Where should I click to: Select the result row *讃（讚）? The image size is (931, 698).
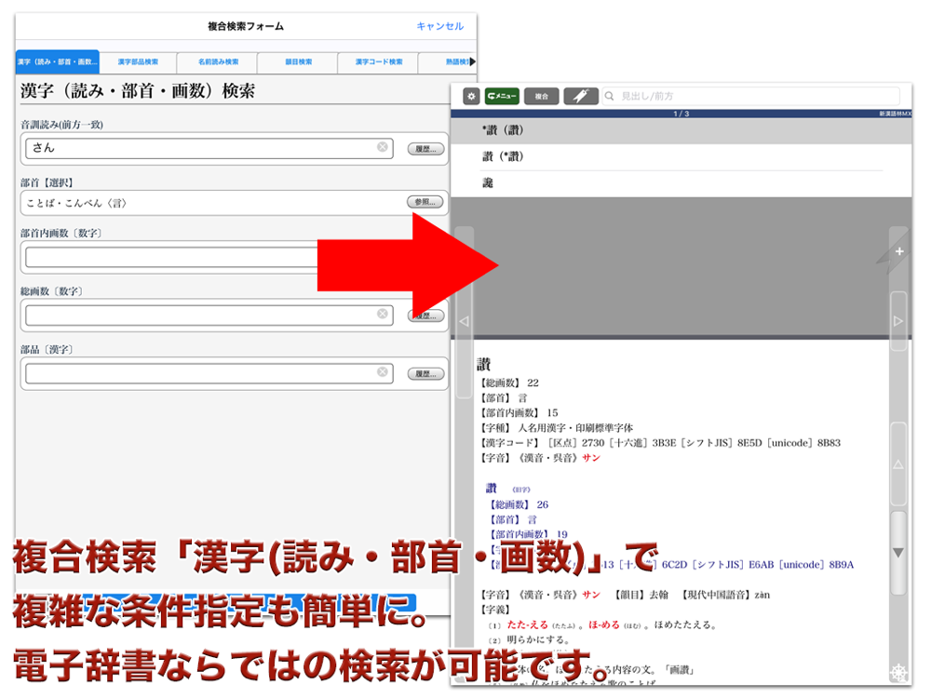point(681,130)
